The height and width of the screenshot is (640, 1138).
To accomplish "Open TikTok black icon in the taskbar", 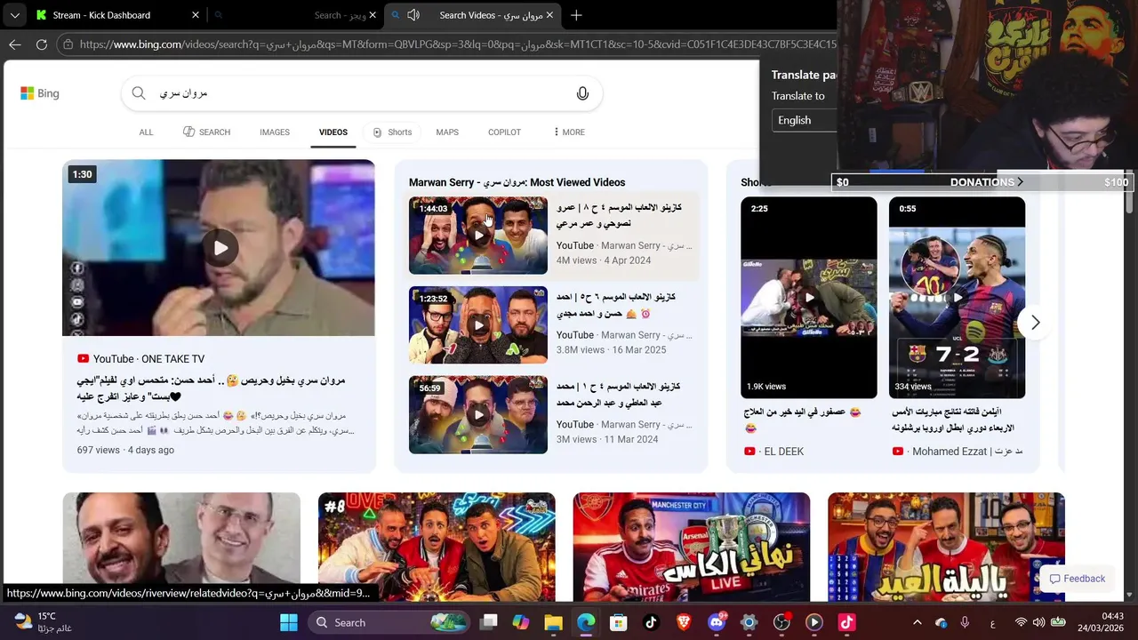I will point(651,622).
